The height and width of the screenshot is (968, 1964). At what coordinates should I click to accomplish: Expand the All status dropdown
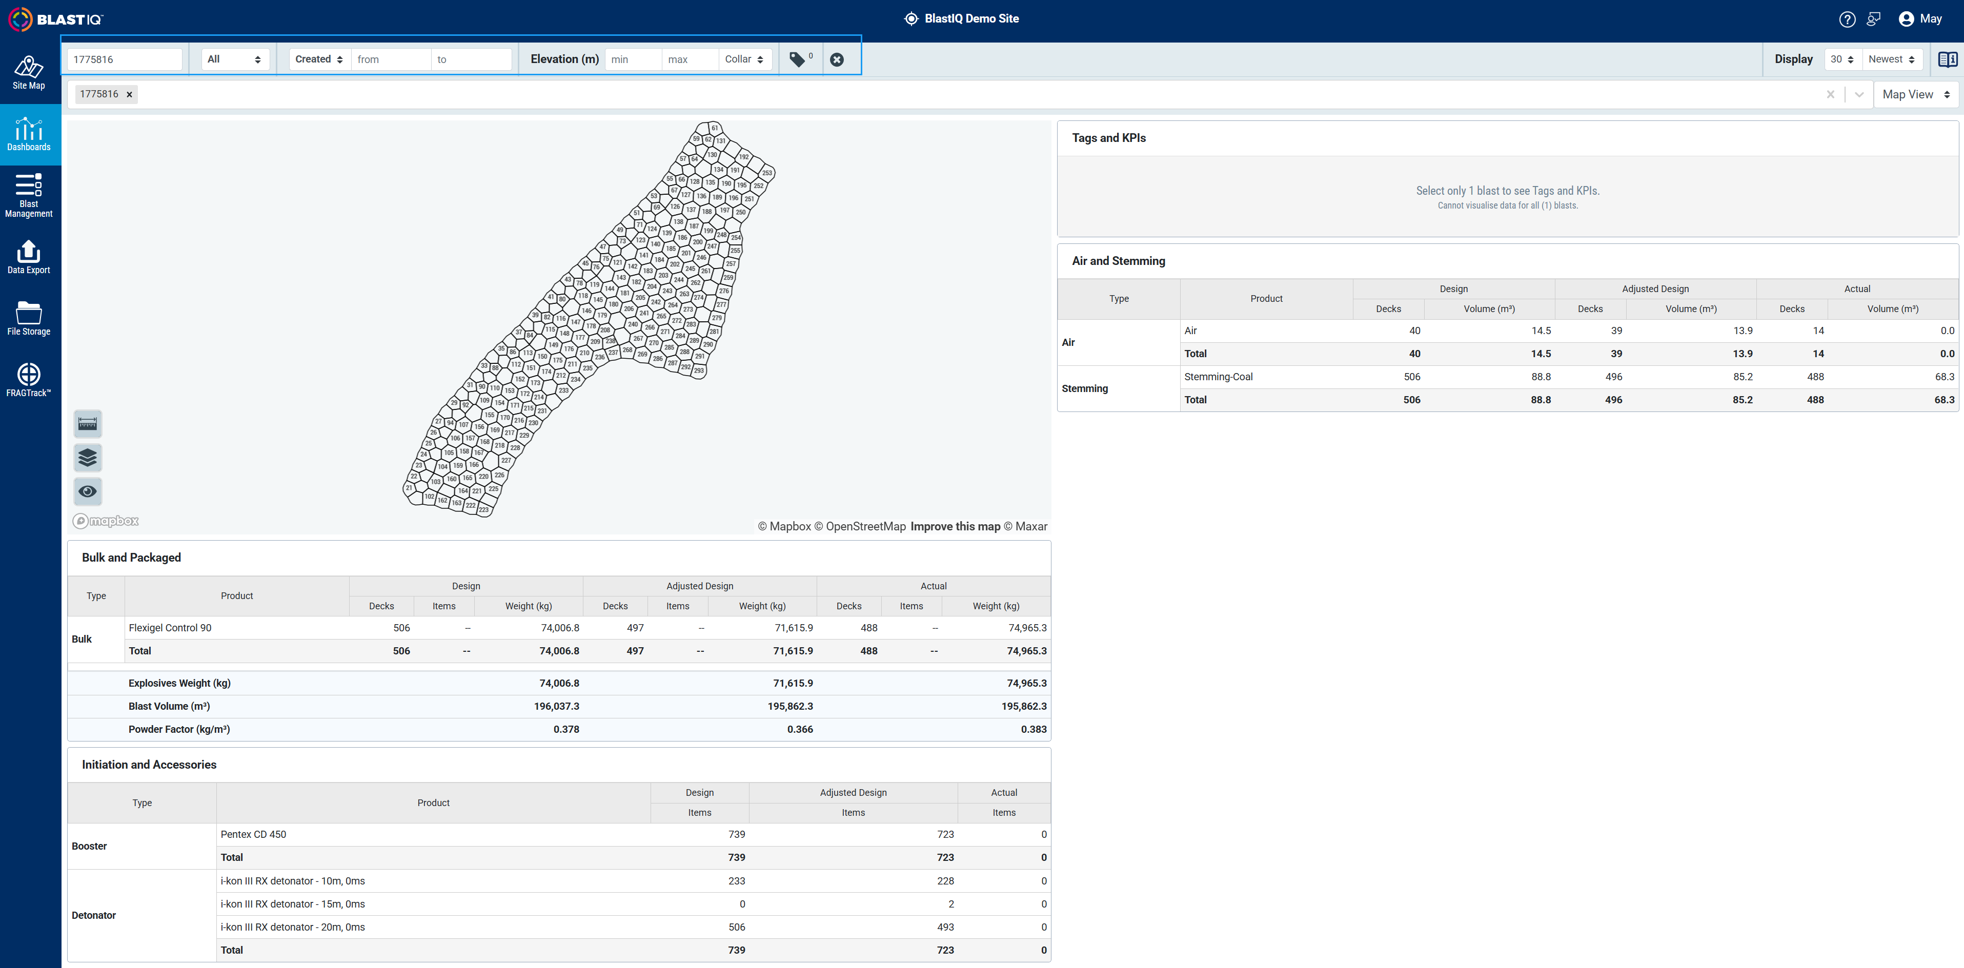pos(235,59)
